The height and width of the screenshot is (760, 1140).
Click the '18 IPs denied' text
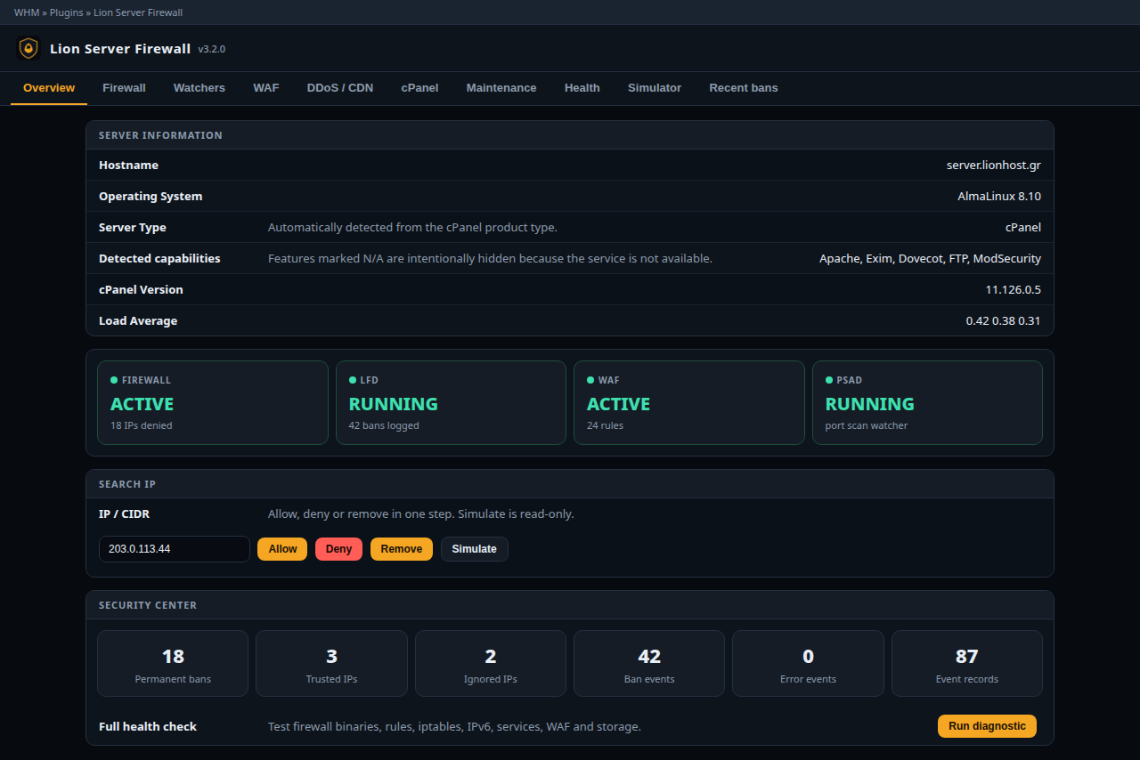tap(142, 425)
